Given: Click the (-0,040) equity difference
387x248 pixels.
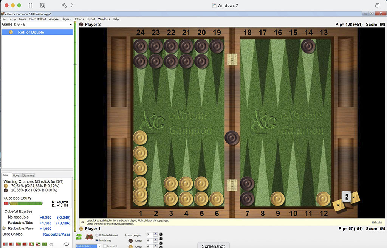Looking at the screenshot, I should tap(63, 217).
